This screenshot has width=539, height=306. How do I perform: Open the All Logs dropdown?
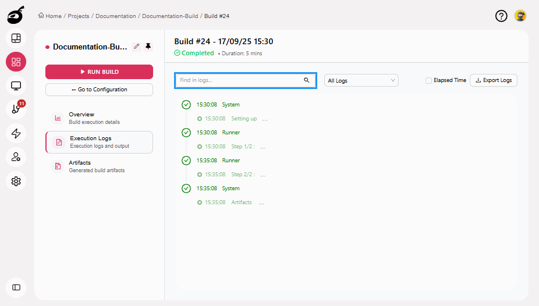coord(361,80)
